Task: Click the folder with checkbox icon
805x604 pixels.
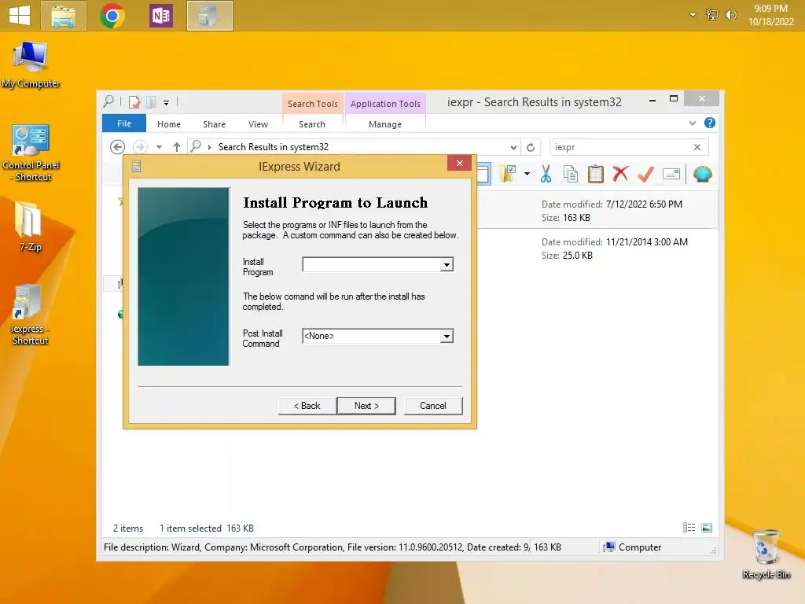Action: coord(508,174)
